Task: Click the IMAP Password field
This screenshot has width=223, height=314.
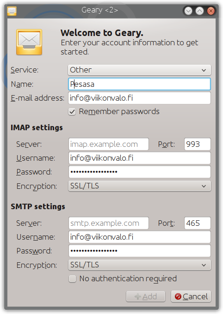Action: coord(140,172)
